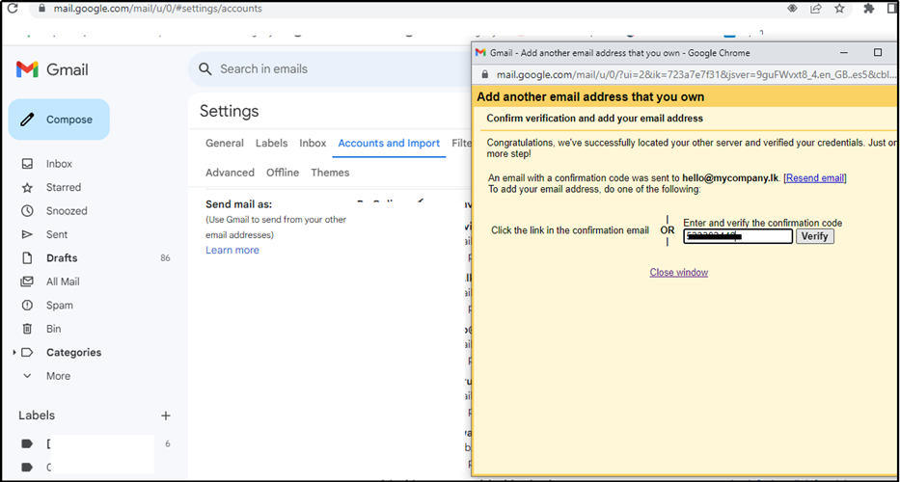Minimize the Add email address popup
900x482 pixels.
844,53
